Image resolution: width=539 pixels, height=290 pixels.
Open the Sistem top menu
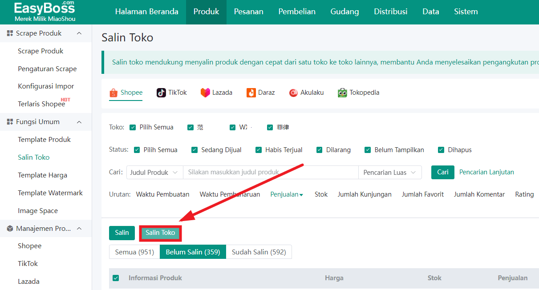tap(466, 12)
